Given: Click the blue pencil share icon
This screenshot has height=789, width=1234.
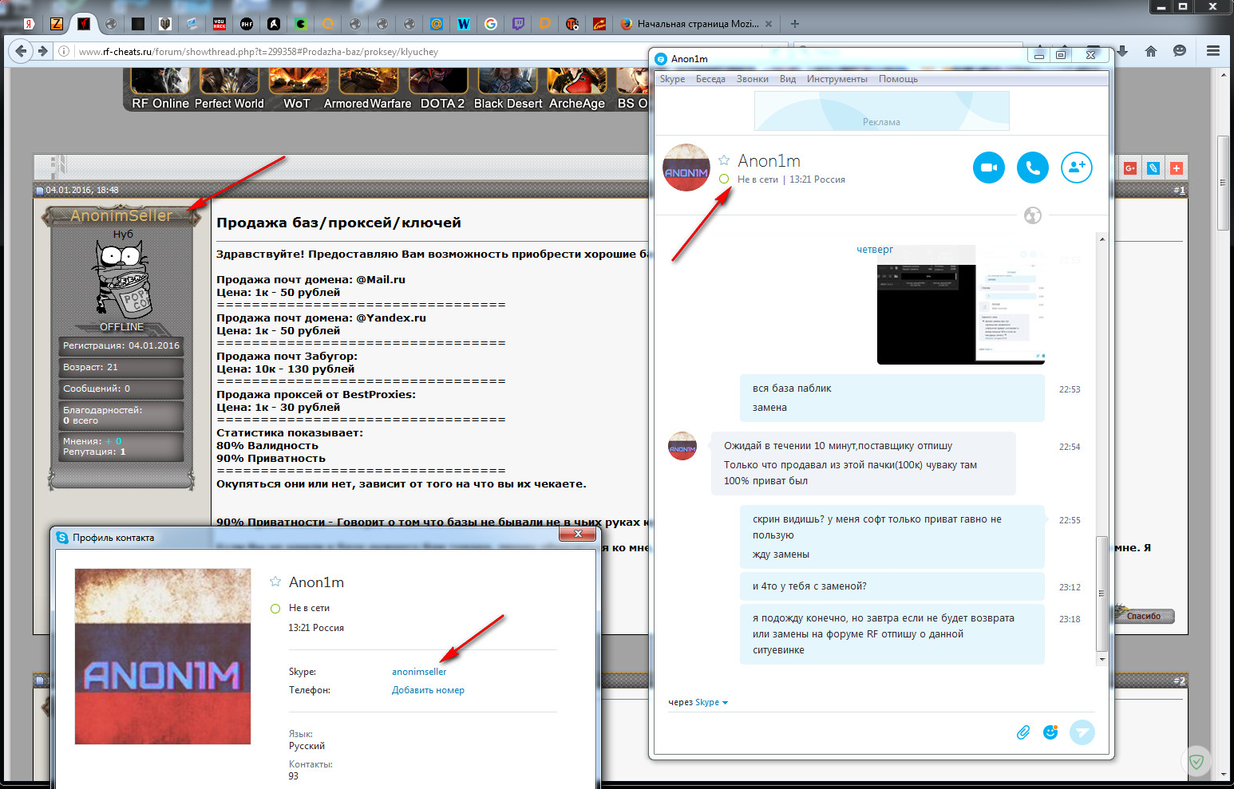Looking at the screenshot, I should [x=1153, y=168].
